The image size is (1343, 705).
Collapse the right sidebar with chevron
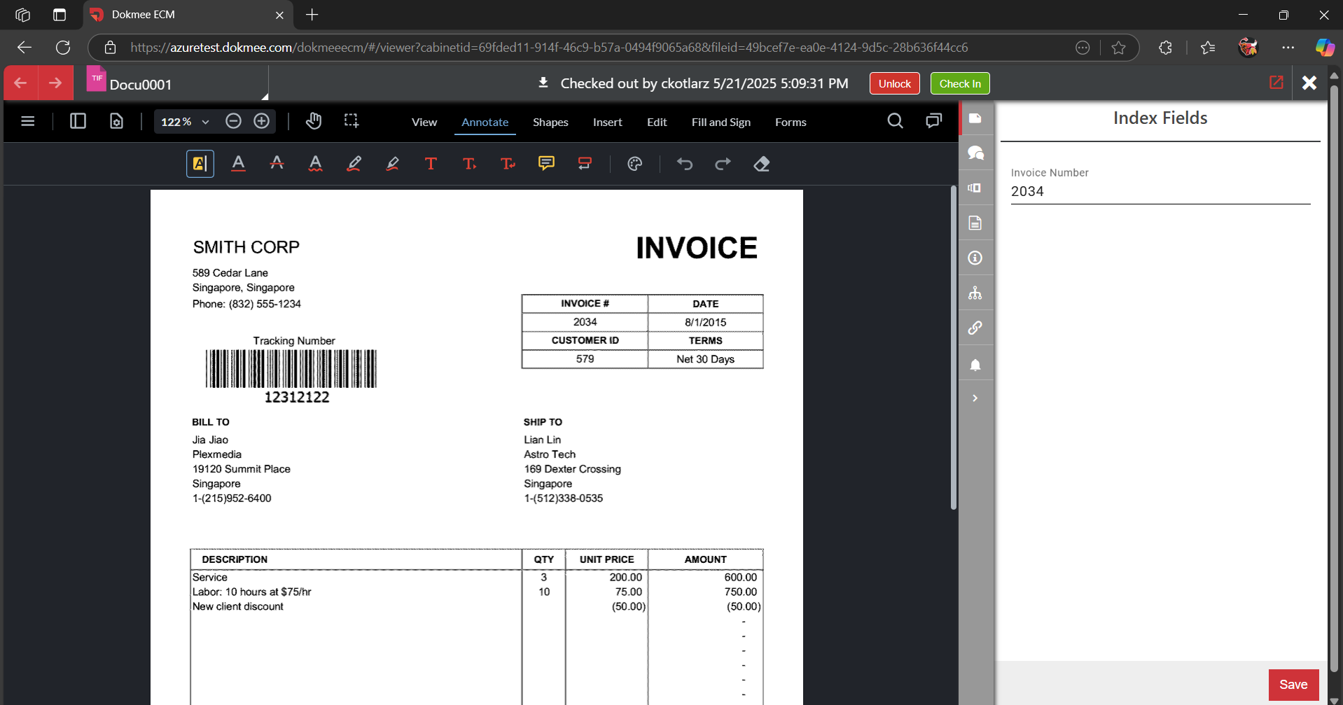point(975,398)
